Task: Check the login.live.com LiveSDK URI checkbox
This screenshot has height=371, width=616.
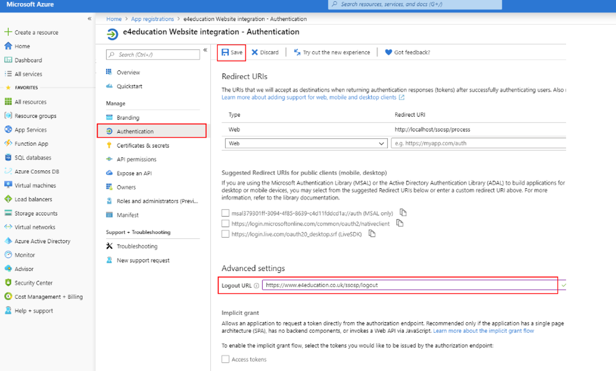Action: click(225, 234)
